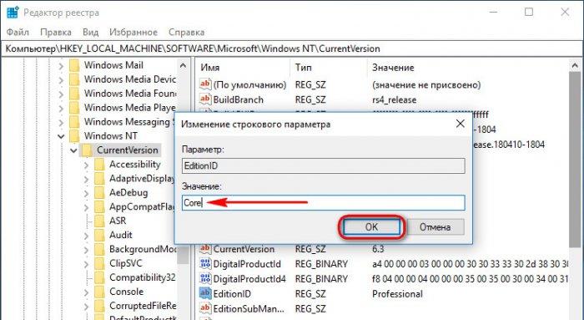Select the ClipSVC key
This screenshot has height=320, width=584.
[x=125, y=264]
